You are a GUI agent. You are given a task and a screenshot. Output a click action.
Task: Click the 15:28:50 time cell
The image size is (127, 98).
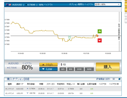pos(41,93)
